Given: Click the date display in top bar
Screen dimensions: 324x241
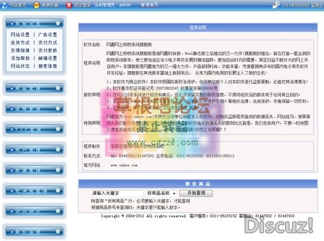Looking at the screenshot, I should pos(303,5).
